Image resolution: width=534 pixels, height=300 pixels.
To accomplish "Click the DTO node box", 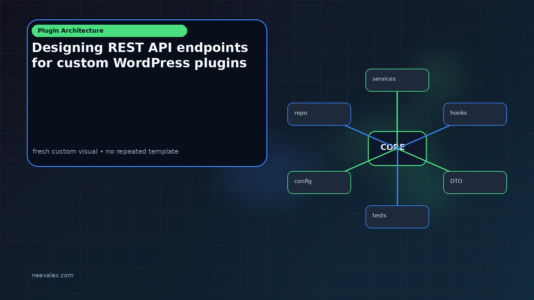I will [475, 182].
